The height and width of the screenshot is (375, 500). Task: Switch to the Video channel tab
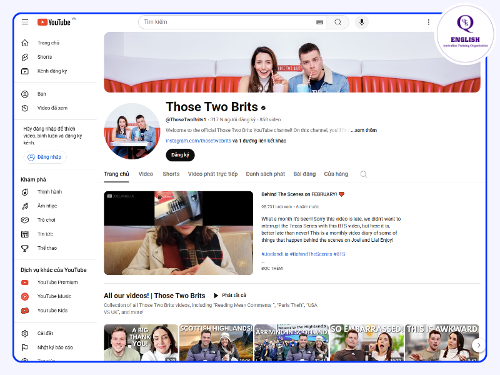(146, 174)
